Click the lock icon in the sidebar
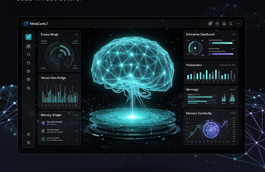Image resolution: width=265 pixels, height=172 pixels. [28, 63]
